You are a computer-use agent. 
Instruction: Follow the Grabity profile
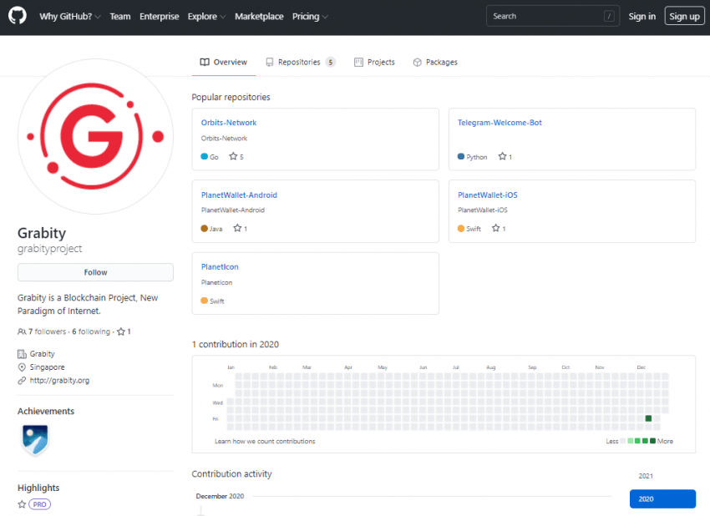click(95, 272)
